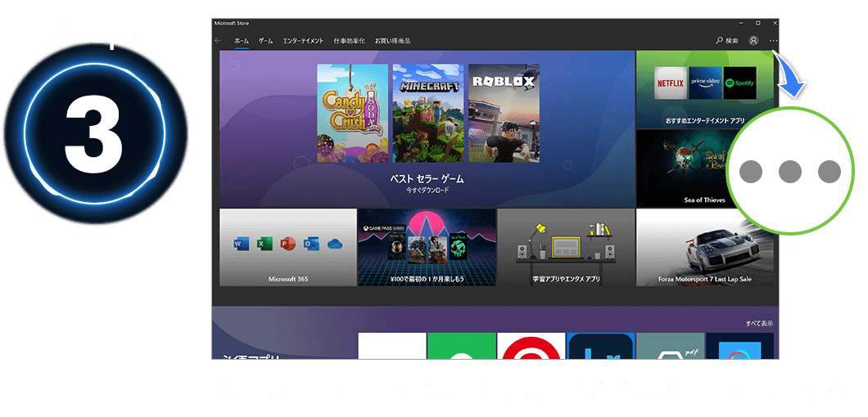Viewport: 868px width, 417px height.
Task: Switch to the ゲーム tab
Action: click(265, 41)
